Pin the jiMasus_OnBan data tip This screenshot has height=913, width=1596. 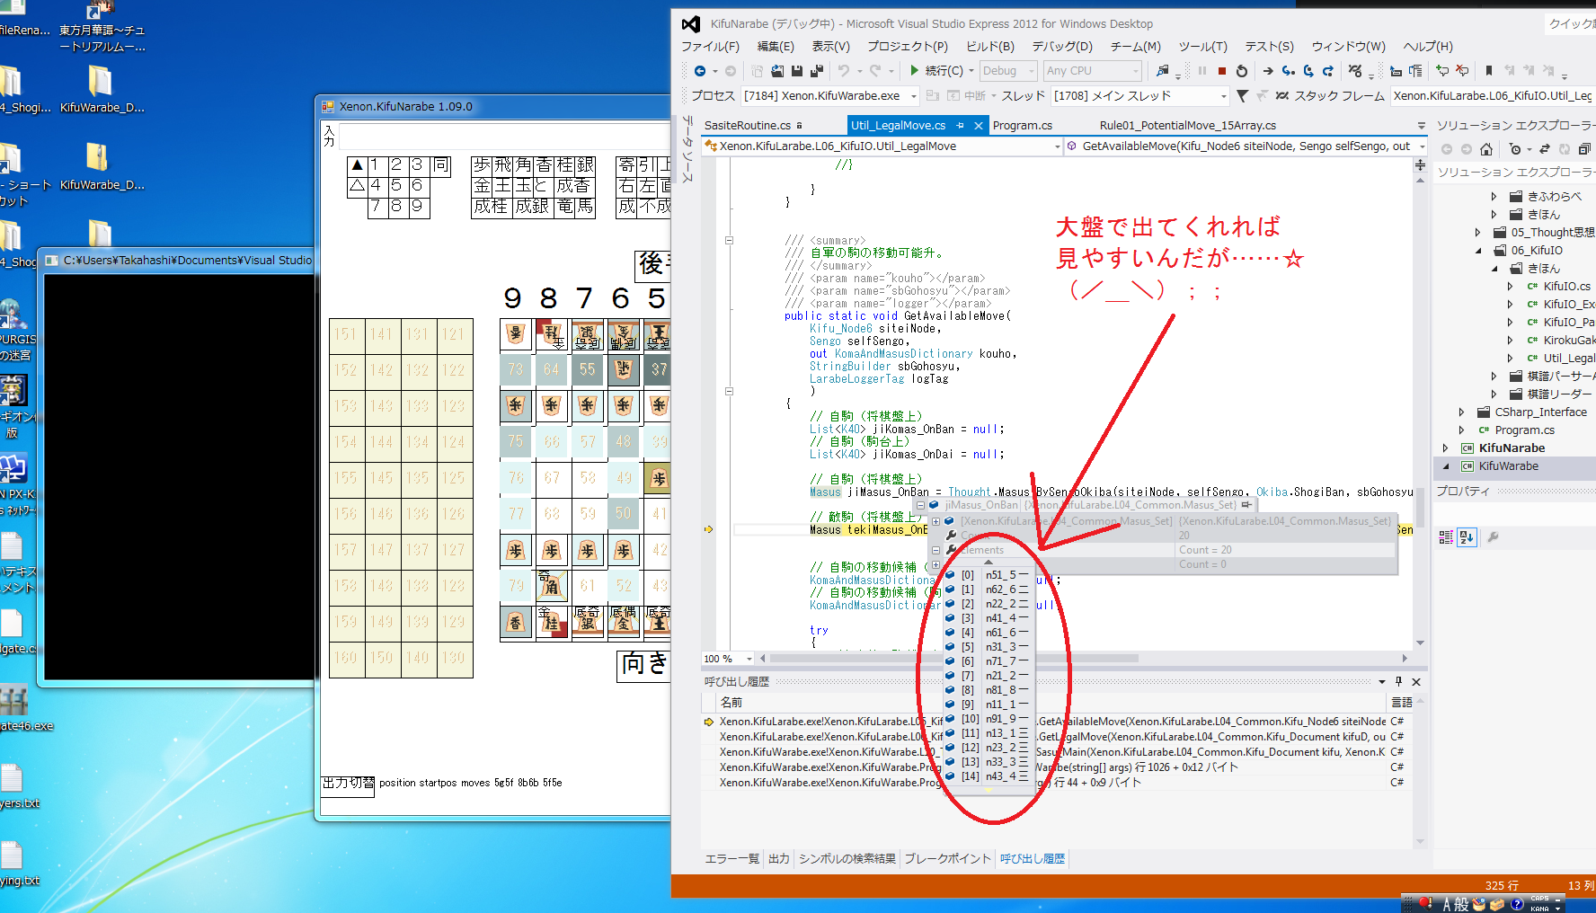coord(1246,505)
